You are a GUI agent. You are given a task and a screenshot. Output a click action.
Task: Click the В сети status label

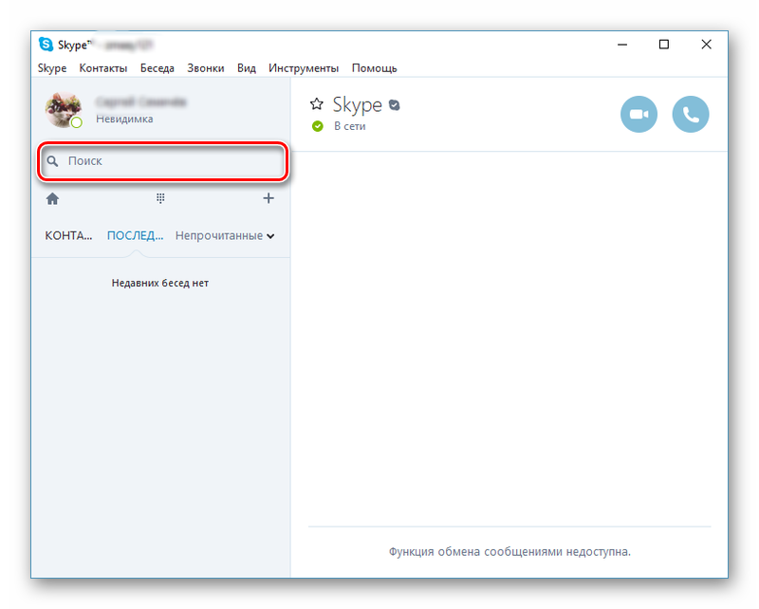click(349, 126)
